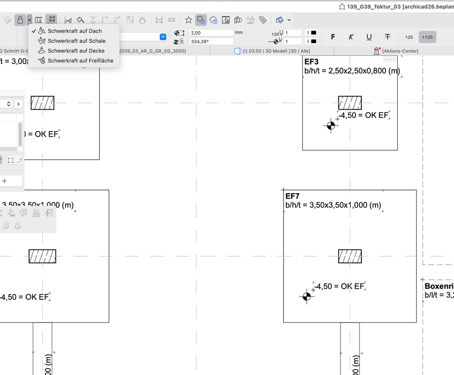Click the stepper arrows in the left panel

pos(9,104)
